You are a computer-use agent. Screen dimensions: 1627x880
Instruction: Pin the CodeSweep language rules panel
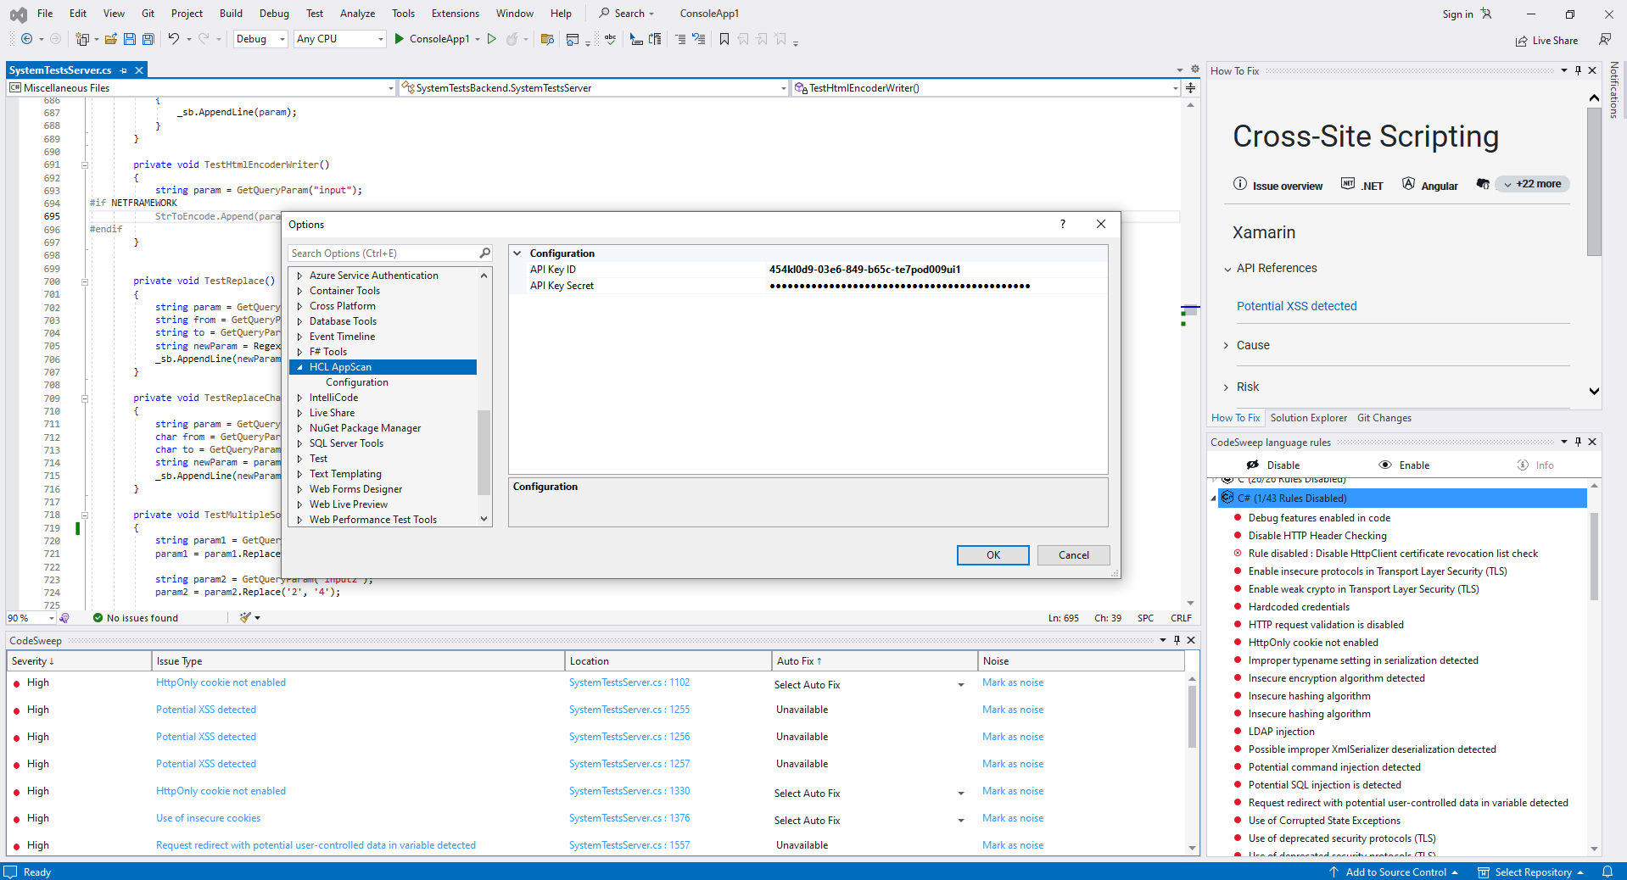coord(1579,442)
